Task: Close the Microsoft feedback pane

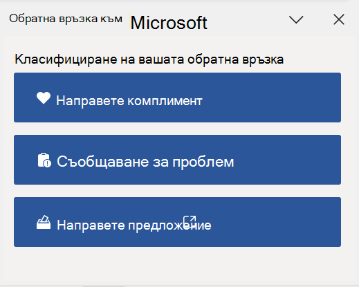Action: coord(339,19)
